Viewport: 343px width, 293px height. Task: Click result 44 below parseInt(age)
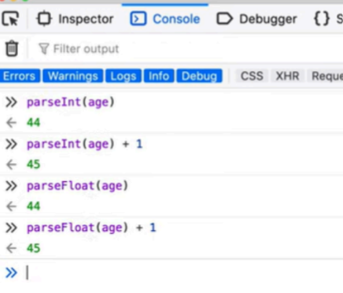33,123
